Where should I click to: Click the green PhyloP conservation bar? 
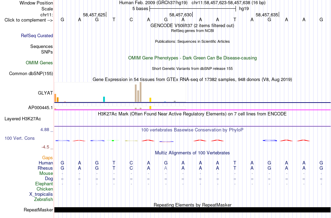coord(113,140)
